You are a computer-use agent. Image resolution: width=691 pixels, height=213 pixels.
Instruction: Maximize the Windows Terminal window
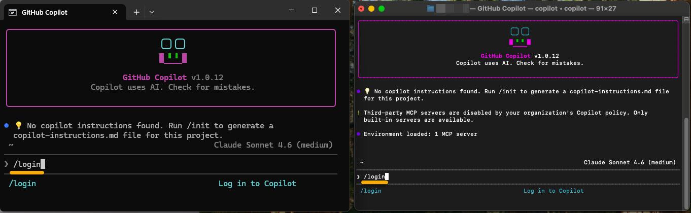[x=314, y=10]
